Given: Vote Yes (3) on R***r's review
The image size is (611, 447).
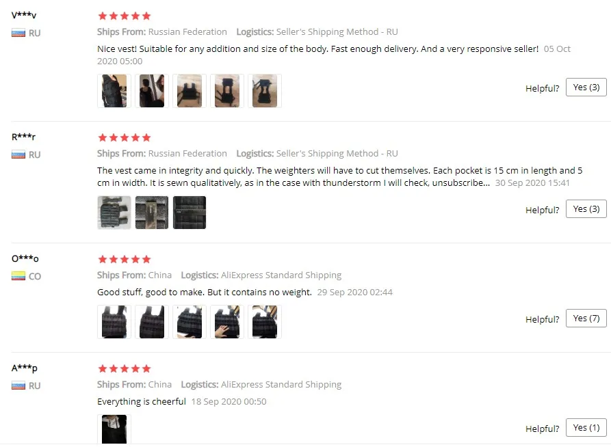Looking at the screenshot, I should coord(586,209).
